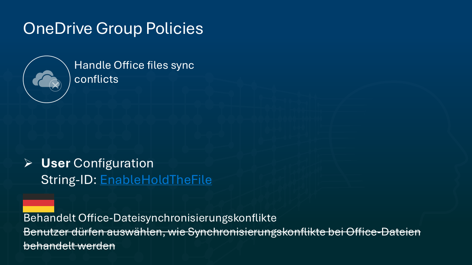Click the X badge on the cloud icon
Viewport: 472px width, 265px height.
tap(55, 85)
